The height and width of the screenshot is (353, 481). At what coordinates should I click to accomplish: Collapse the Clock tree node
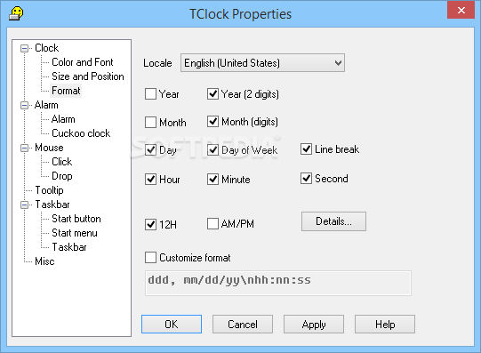coord(24,48)
